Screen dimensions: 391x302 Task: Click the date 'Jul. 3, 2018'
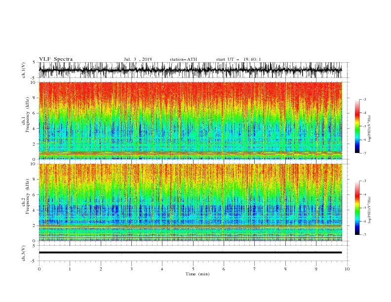(138, 59)
